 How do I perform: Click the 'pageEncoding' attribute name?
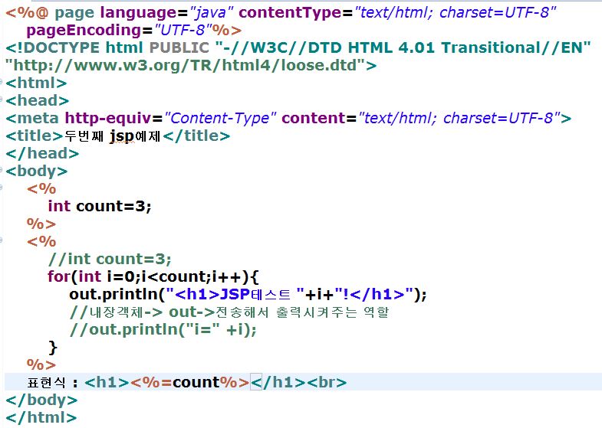(x=84, y=31)
